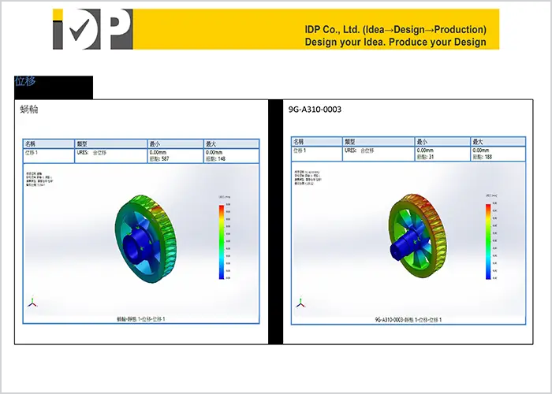
Task: Click the node 587 minimum cell in left table
Action: tap(161, 159)
